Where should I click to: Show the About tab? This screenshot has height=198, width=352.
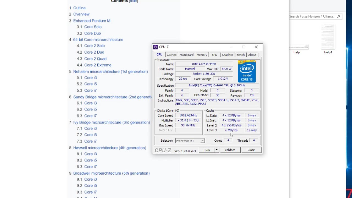[x=252, y=55]
